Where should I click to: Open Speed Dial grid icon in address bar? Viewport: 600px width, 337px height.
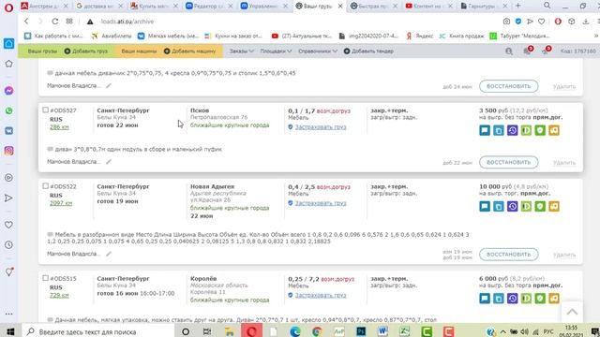tap(69, 22)
